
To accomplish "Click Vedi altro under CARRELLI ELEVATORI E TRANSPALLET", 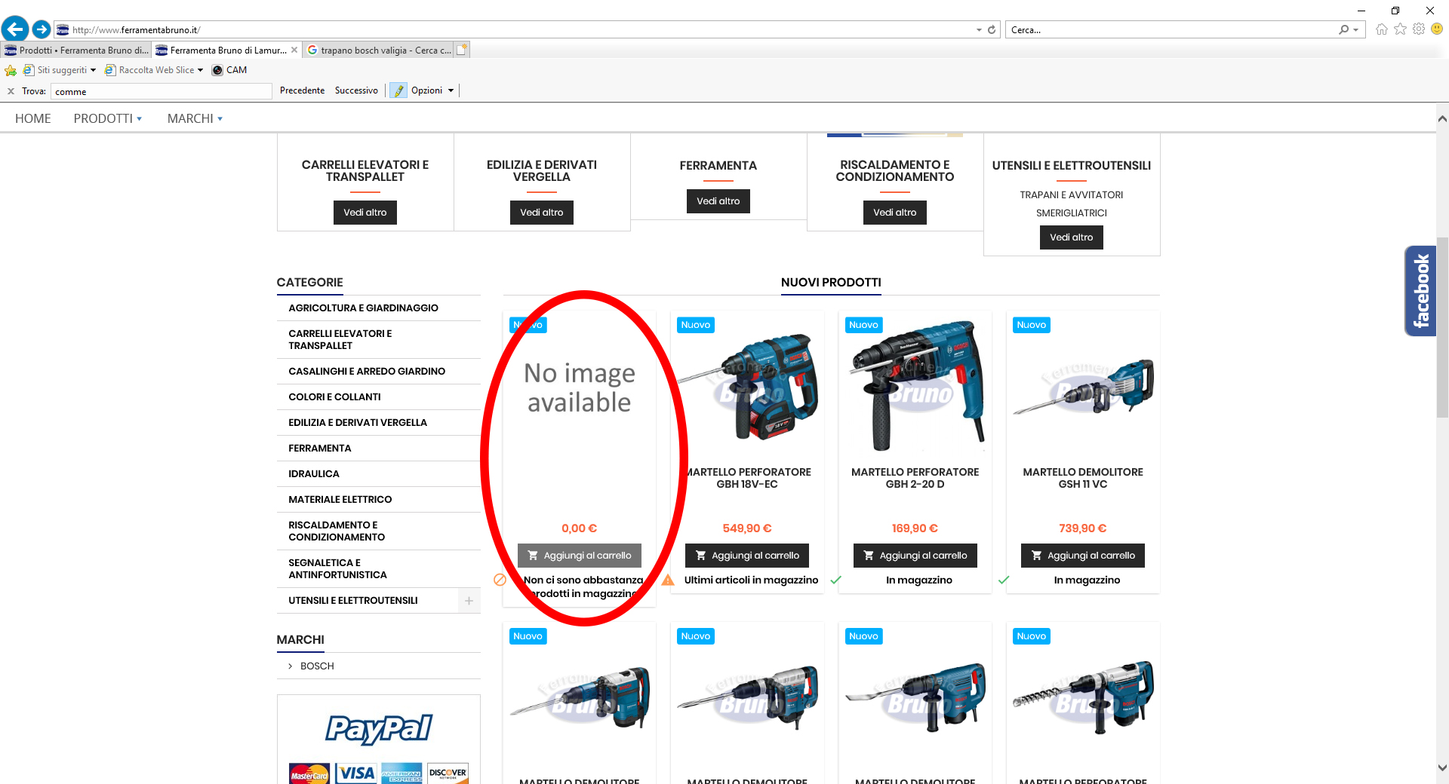I will coord(365,213).
